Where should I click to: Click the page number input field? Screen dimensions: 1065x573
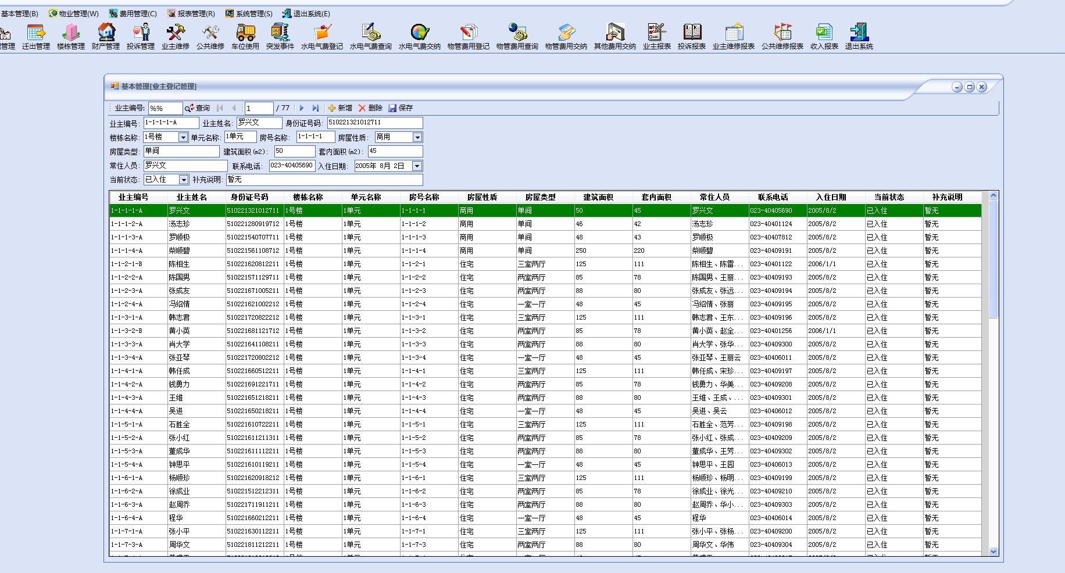[259, 108]
